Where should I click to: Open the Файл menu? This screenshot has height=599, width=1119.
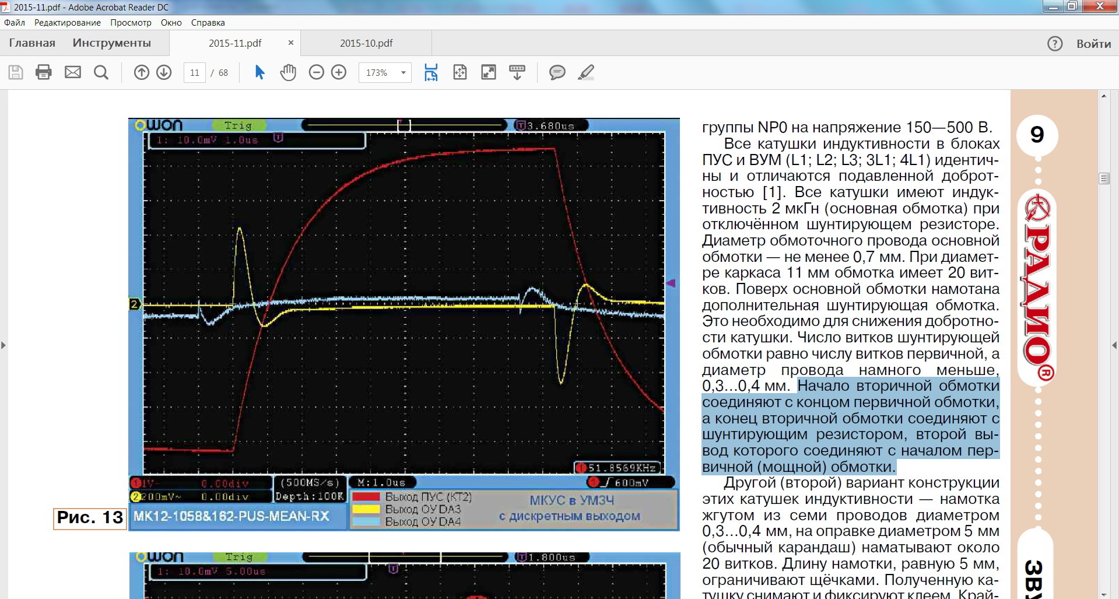tap(15, 23)
